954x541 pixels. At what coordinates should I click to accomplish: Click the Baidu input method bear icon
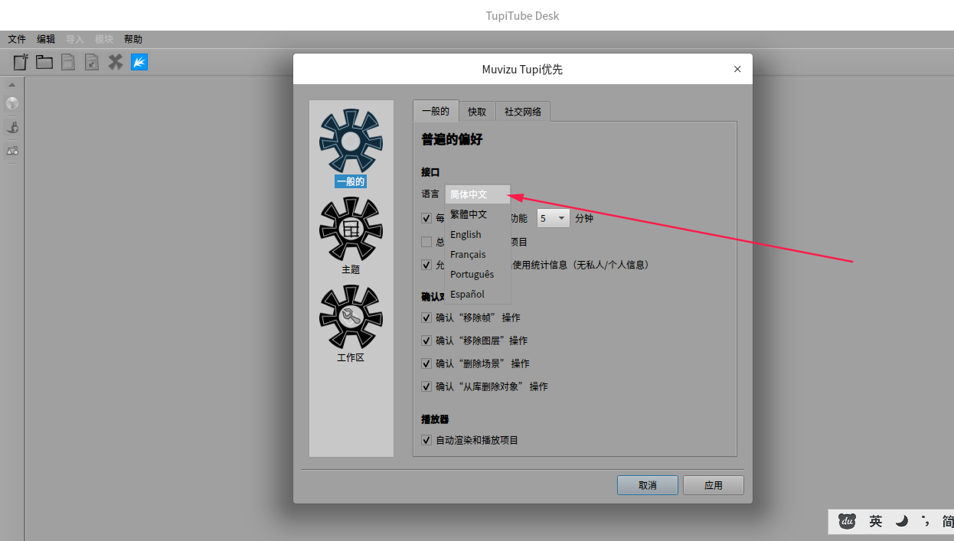point(847,521)
